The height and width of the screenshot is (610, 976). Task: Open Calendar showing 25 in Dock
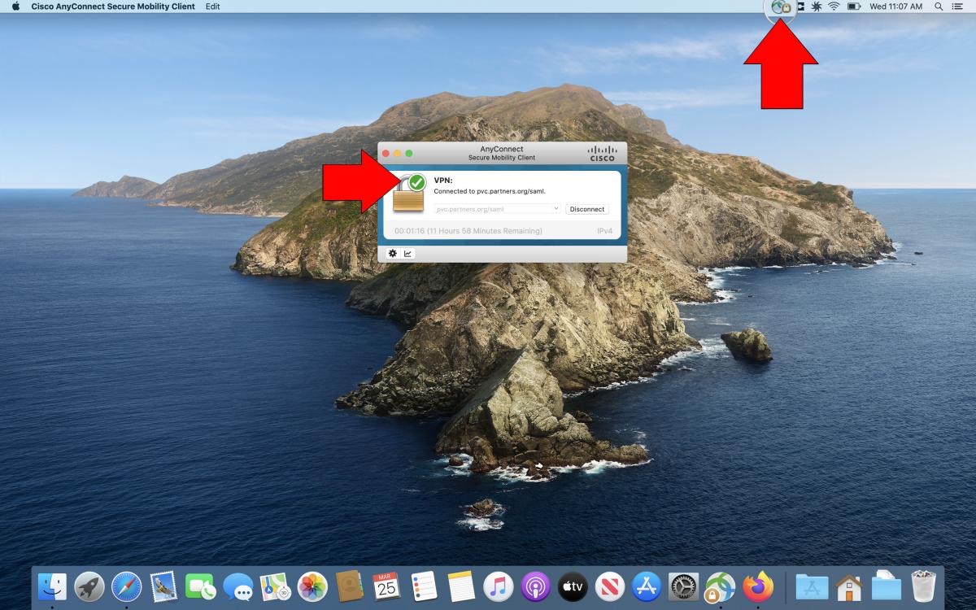386,586
